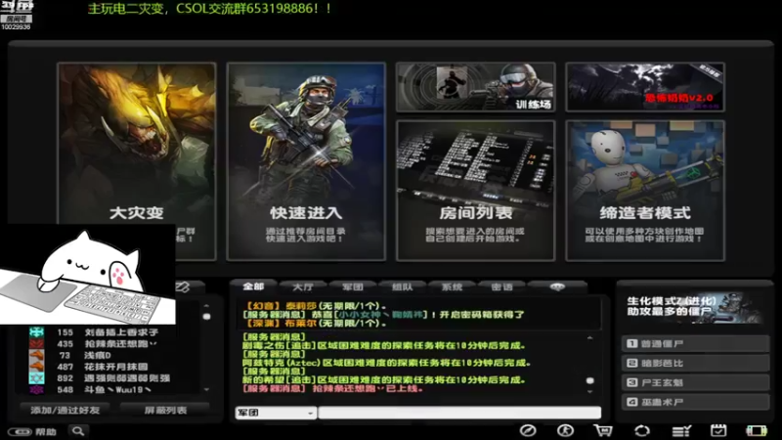Click up arrow of chat log scrollbar
782x440 pixels.
pyautogui.click(x=590, y=337)
